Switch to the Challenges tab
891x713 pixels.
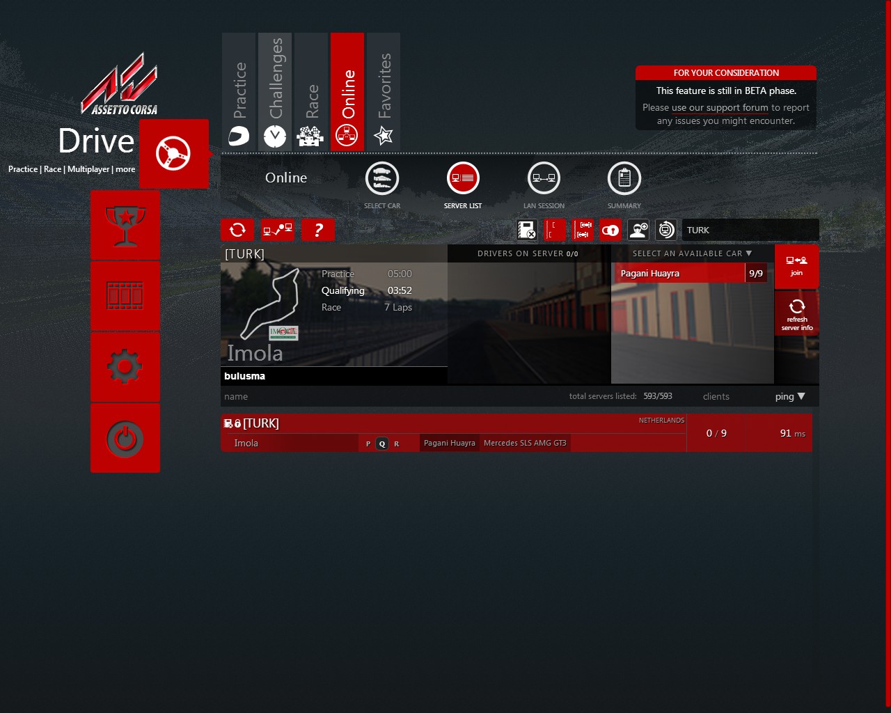click(x=275, y=91)
